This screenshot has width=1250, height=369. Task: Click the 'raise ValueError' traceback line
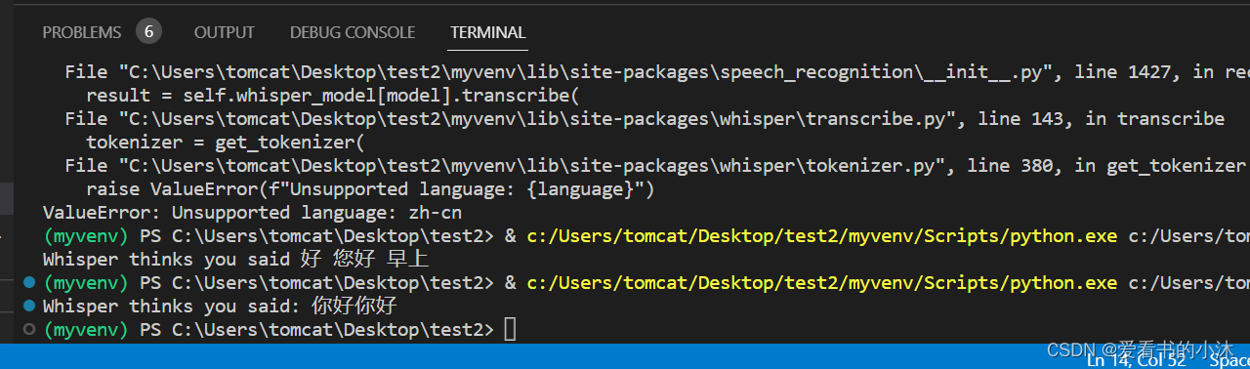tap(370, 189)
